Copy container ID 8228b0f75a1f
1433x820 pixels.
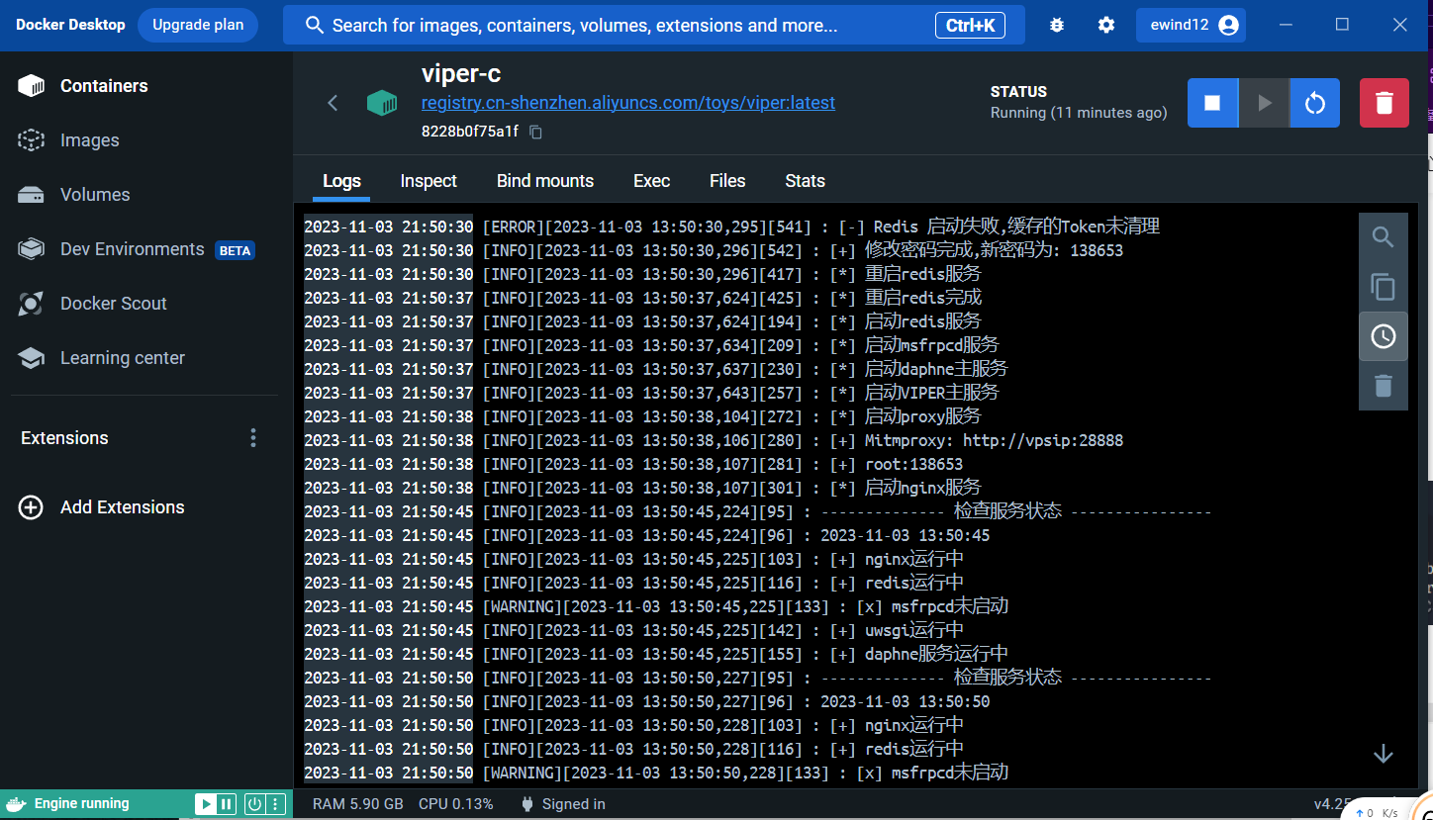pyautogui.click(x=536, y=132)
